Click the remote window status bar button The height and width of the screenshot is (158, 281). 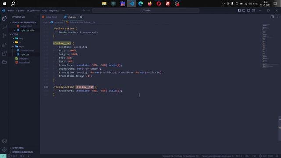(3, 156)
